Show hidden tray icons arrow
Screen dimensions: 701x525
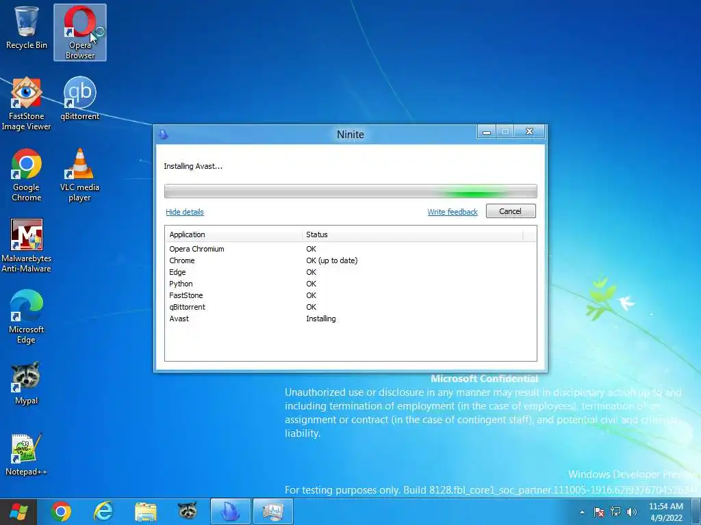tap(582, 512)
